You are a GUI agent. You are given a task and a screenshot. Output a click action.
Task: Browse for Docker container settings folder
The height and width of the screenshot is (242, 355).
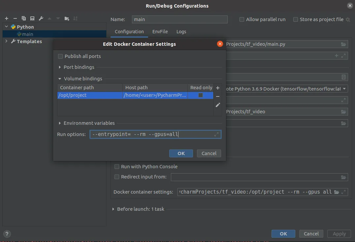coord(337,192)
